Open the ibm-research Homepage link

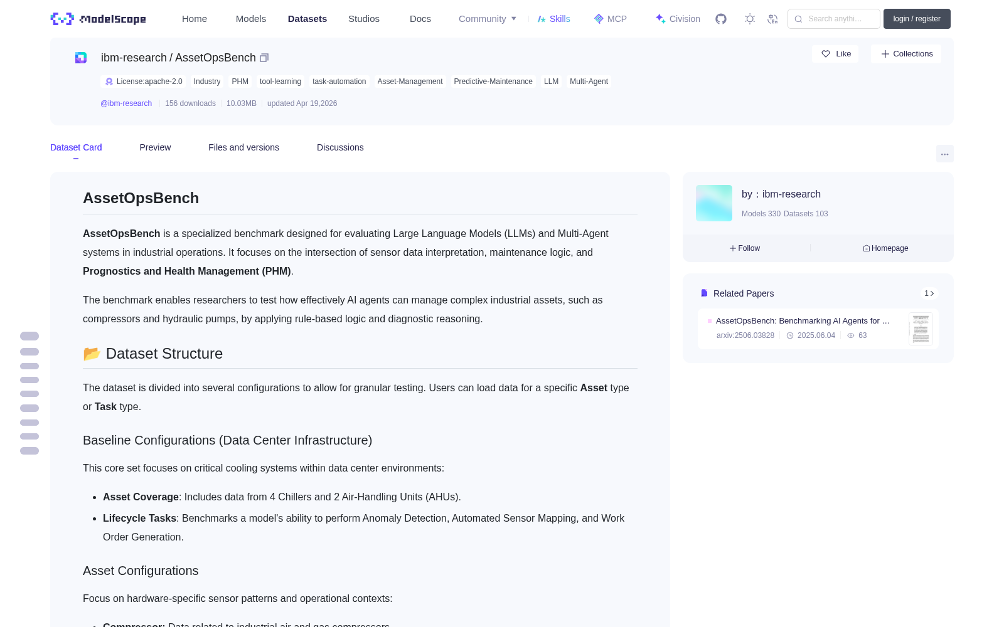pyautogui.click(x=885, y=248)
